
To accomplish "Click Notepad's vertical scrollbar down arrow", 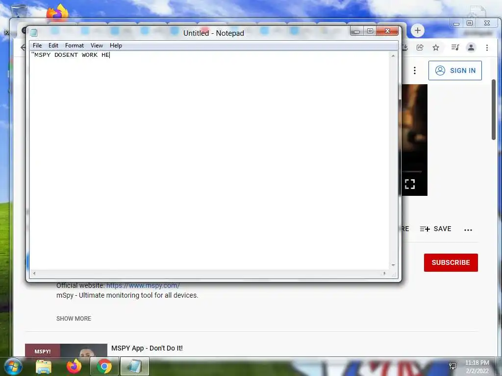I will tap(394, 265).
